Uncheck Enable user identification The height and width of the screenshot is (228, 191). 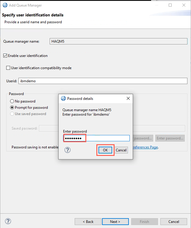(x=5, y=56)
